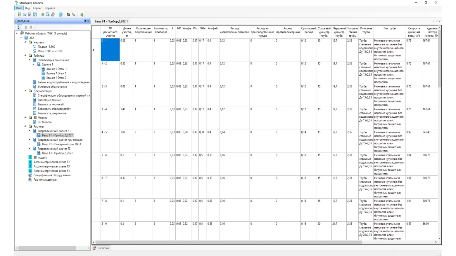Click the blue layout toolbar icon

click(61, 15)
